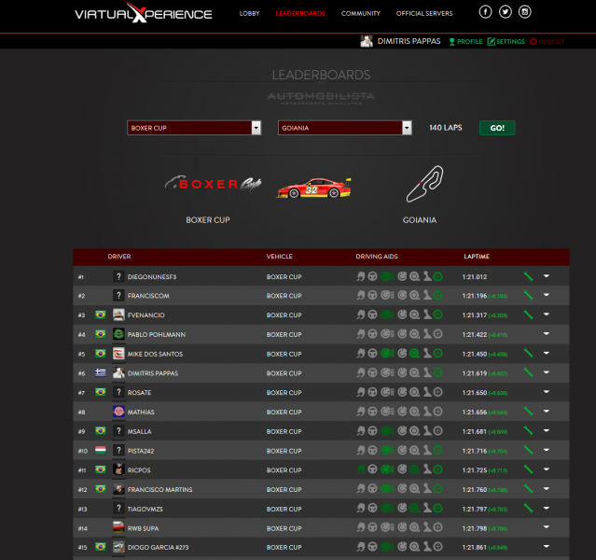Click the green traction control icon for MIKE DOS SANTOS
596x560 pixels.
click(414, 354)
